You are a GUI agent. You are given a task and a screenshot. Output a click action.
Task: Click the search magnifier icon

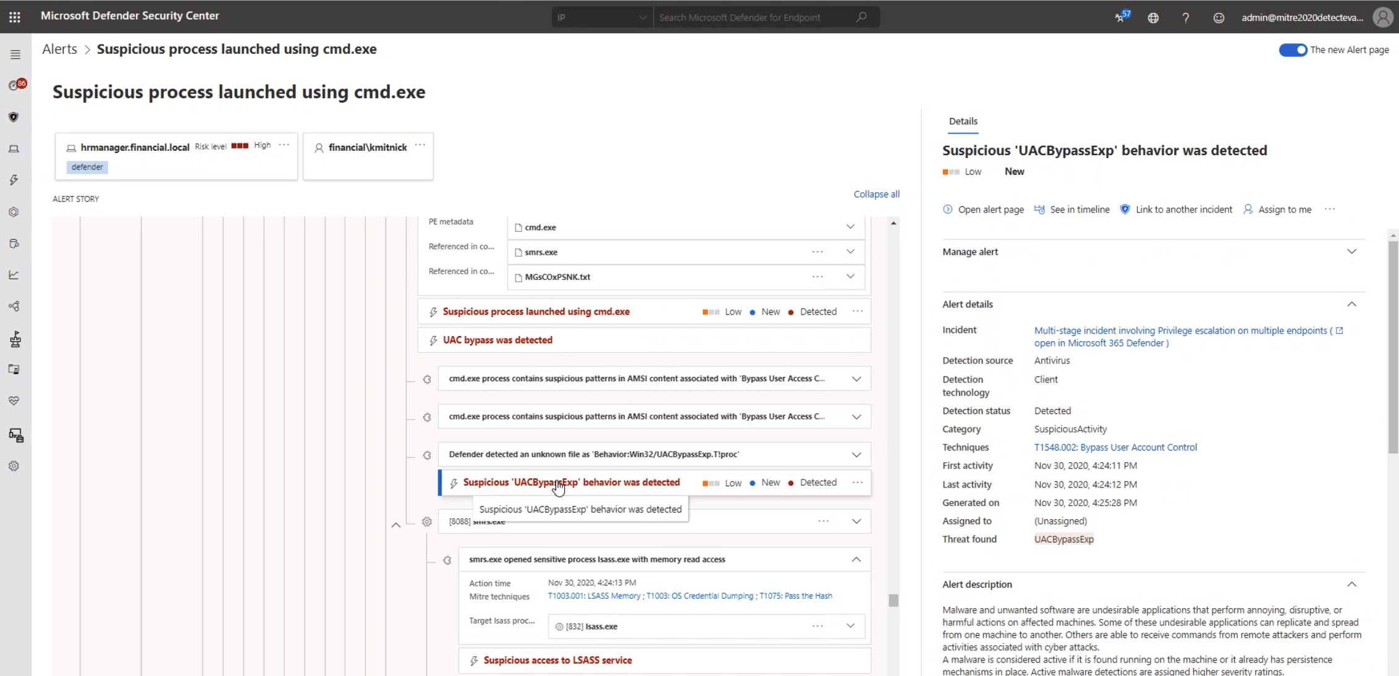click(861, 17)
